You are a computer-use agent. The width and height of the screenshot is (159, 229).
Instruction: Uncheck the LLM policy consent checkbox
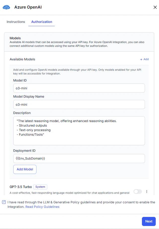pos(4,202)
